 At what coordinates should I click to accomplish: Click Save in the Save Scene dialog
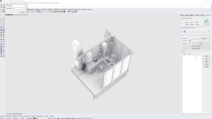tap(23, 12)
